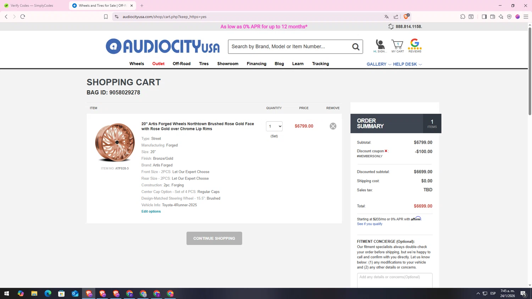Viewport: 532px width, 299px height.
Task: Open the Outlet menu item
Action: tap(158, 64)
